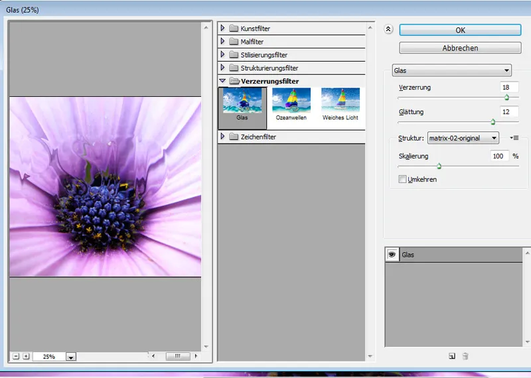Screen dimensions: 531x378
Task: Click the Verzerrung value field showing 18
Action: 509,88
